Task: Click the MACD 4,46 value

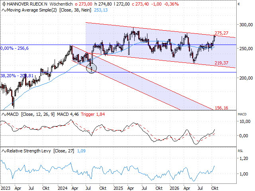Action: pos(68,114)
